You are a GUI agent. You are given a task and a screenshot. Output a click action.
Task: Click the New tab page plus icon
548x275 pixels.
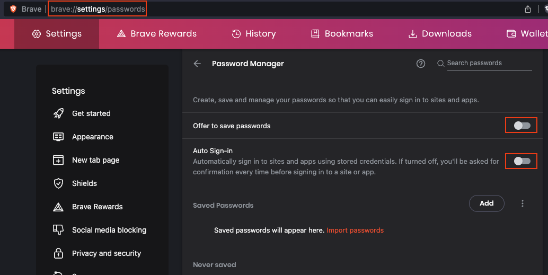58,160
